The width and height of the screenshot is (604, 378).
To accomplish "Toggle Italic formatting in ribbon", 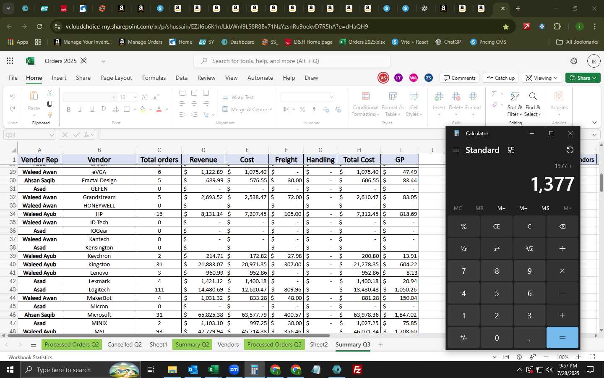I will (80, 109).
